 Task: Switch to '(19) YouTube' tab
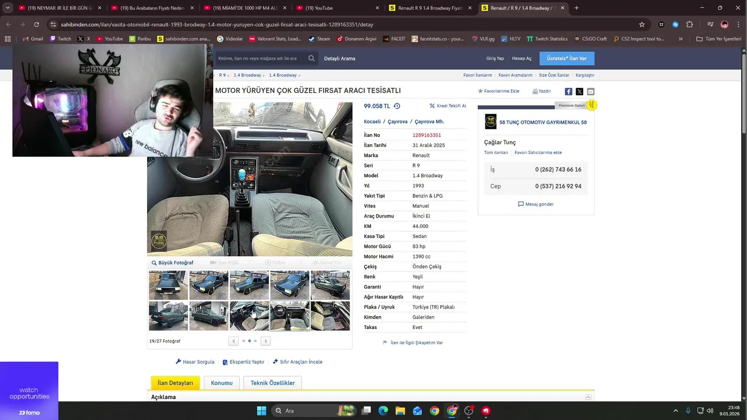(338, 8)
